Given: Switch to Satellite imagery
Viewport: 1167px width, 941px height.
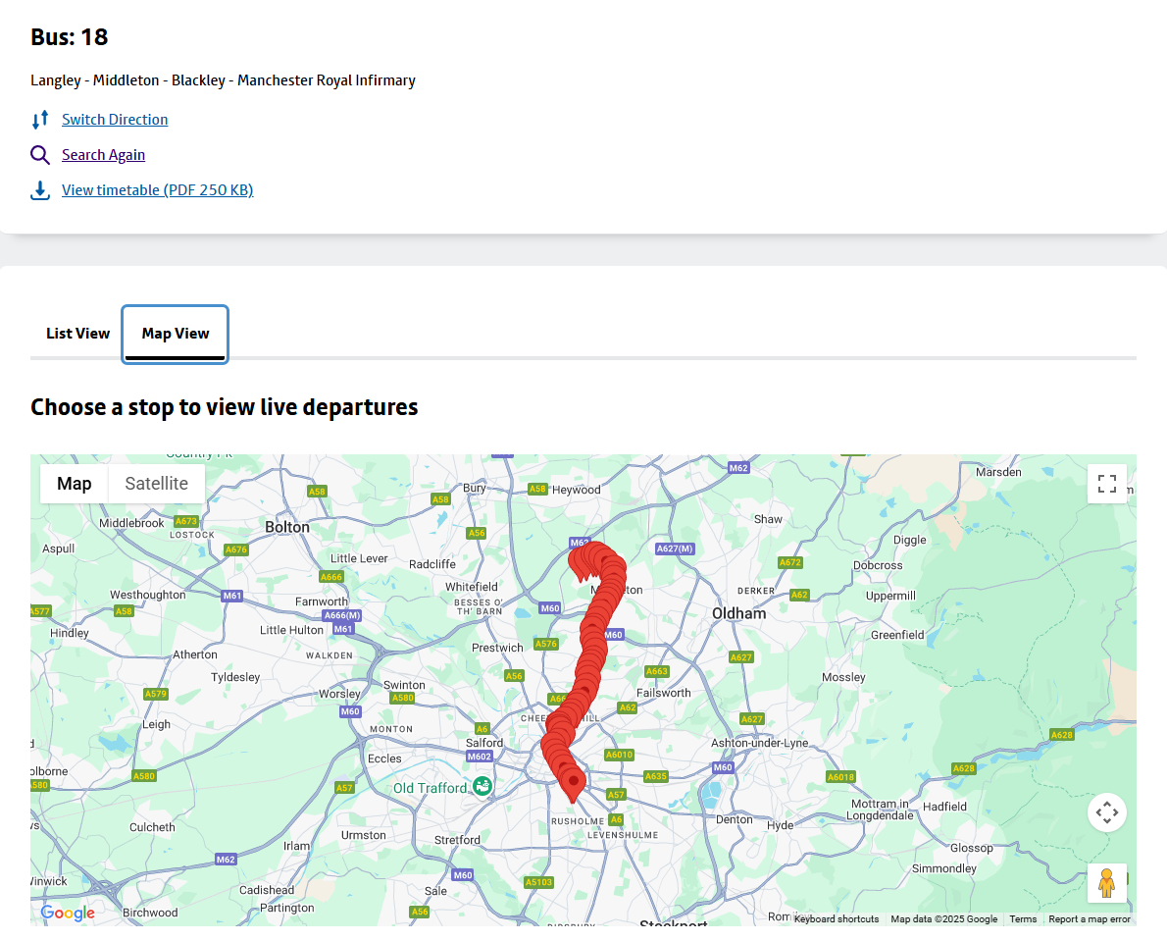Looking at the screenshot, I should coord(156,484).
